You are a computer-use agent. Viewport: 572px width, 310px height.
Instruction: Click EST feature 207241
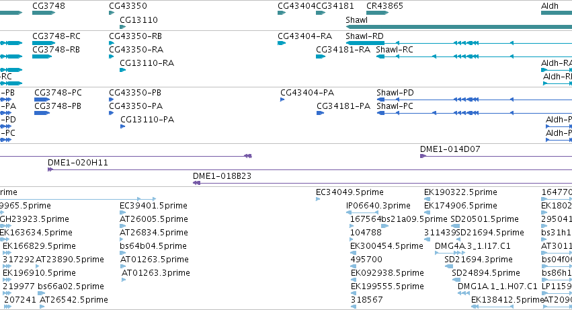point(20,301)
